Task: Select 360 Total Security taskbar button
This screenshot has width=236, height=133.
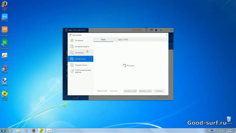Action: click(41, 130)
